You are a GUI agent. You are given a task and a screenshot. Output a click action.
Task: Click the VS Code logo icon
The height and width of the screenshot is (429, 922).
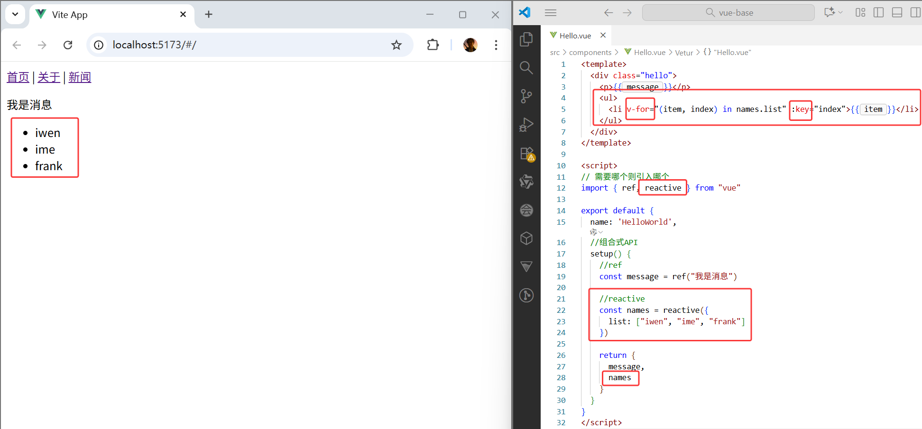tap(525, 12)
